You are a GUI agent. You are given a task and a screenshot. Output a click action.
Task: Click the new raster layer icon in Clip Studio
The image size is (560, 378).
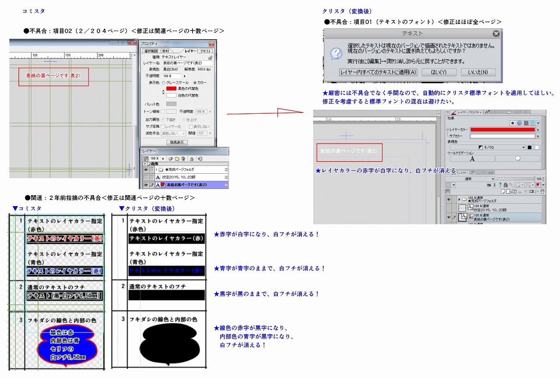pyautogui.click(x=504, y=192)
